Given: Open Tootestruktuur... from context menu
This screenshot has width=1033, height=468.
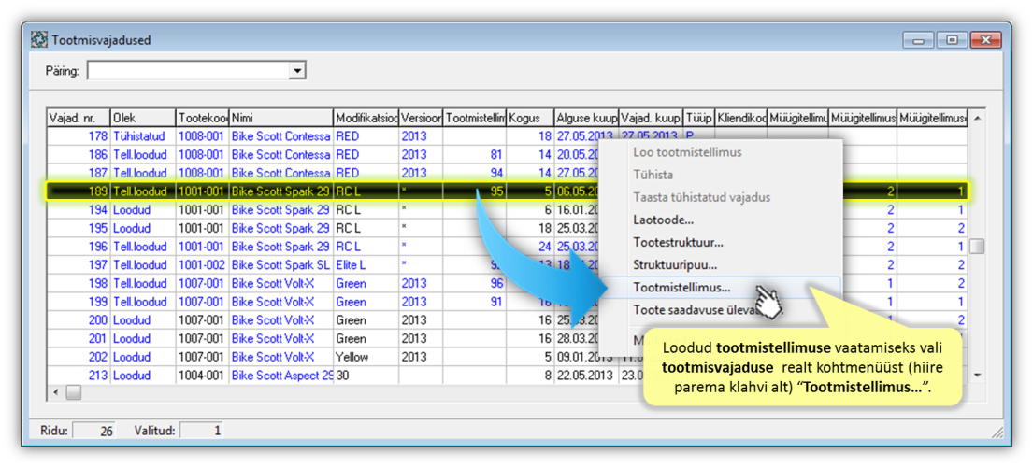Looking at the screenshot, I should coord(678,242).
